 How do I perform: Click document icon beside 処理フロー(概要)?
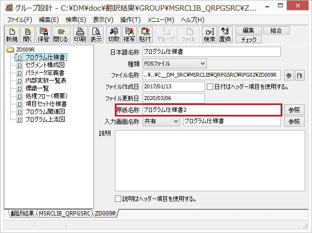coord(19,96)
